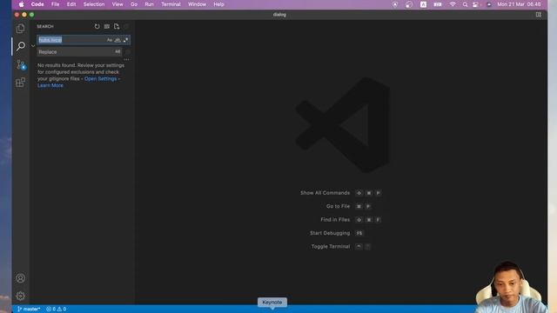
Task: Open Control Center in menu bar
Action: pos(476,4)
